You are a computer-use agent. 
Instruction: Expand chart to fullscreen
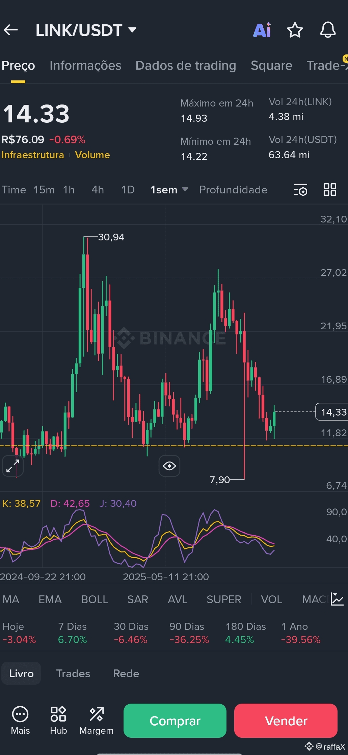point(13,466)
